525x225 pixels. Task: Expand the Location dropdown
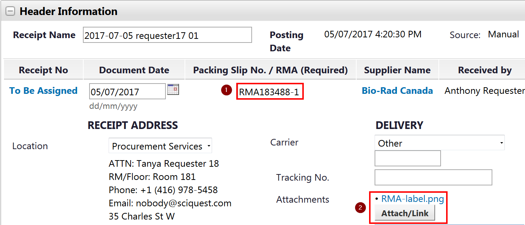[160, 146]
